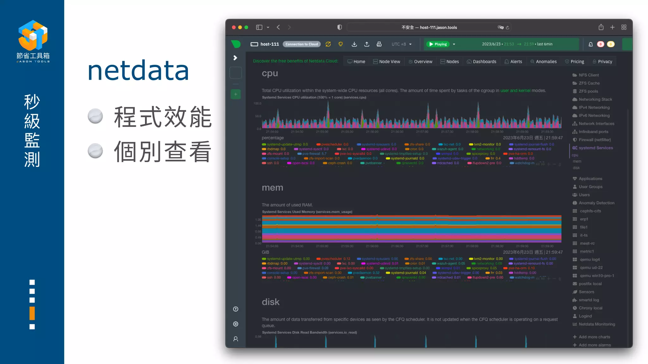The width and height of the screenshot is (648, 364).
Task: Click the Safari sidebar toggle icon
Action: (259, 27)
